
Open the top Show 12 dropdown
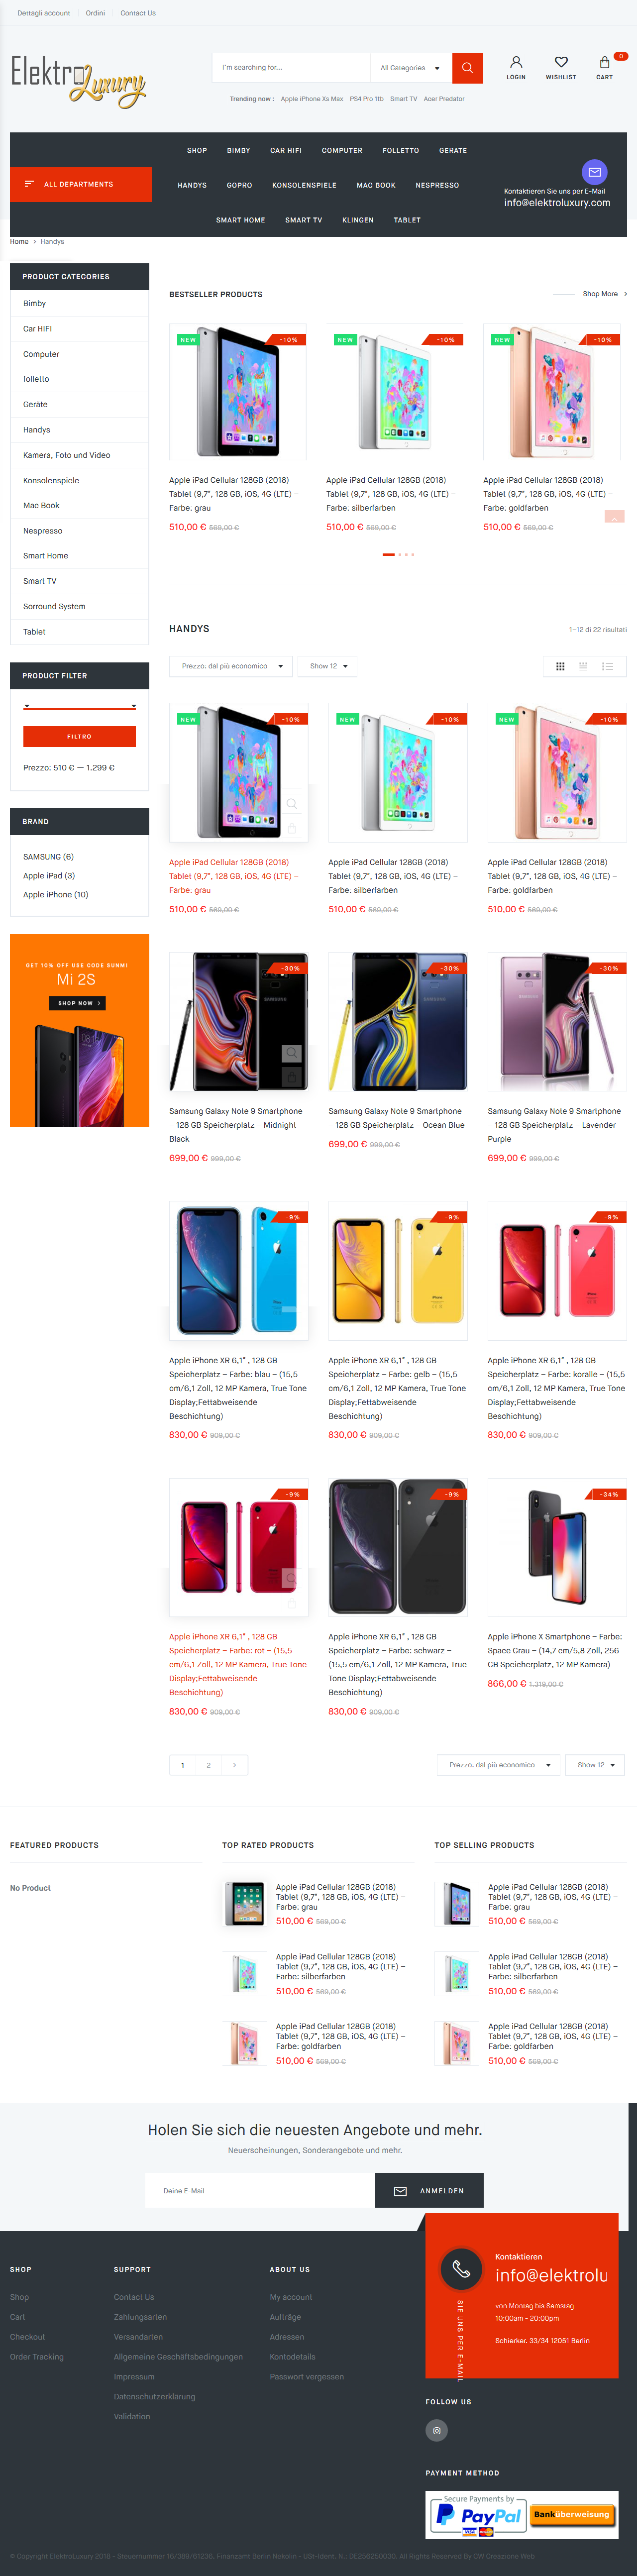click(328, 666)
